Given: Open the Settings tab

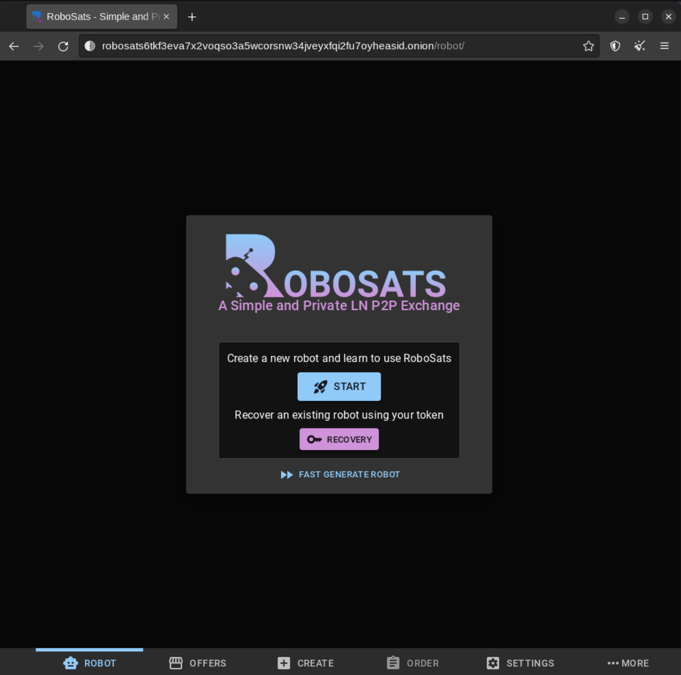Looking at the screenshot, I should point(520,663).
